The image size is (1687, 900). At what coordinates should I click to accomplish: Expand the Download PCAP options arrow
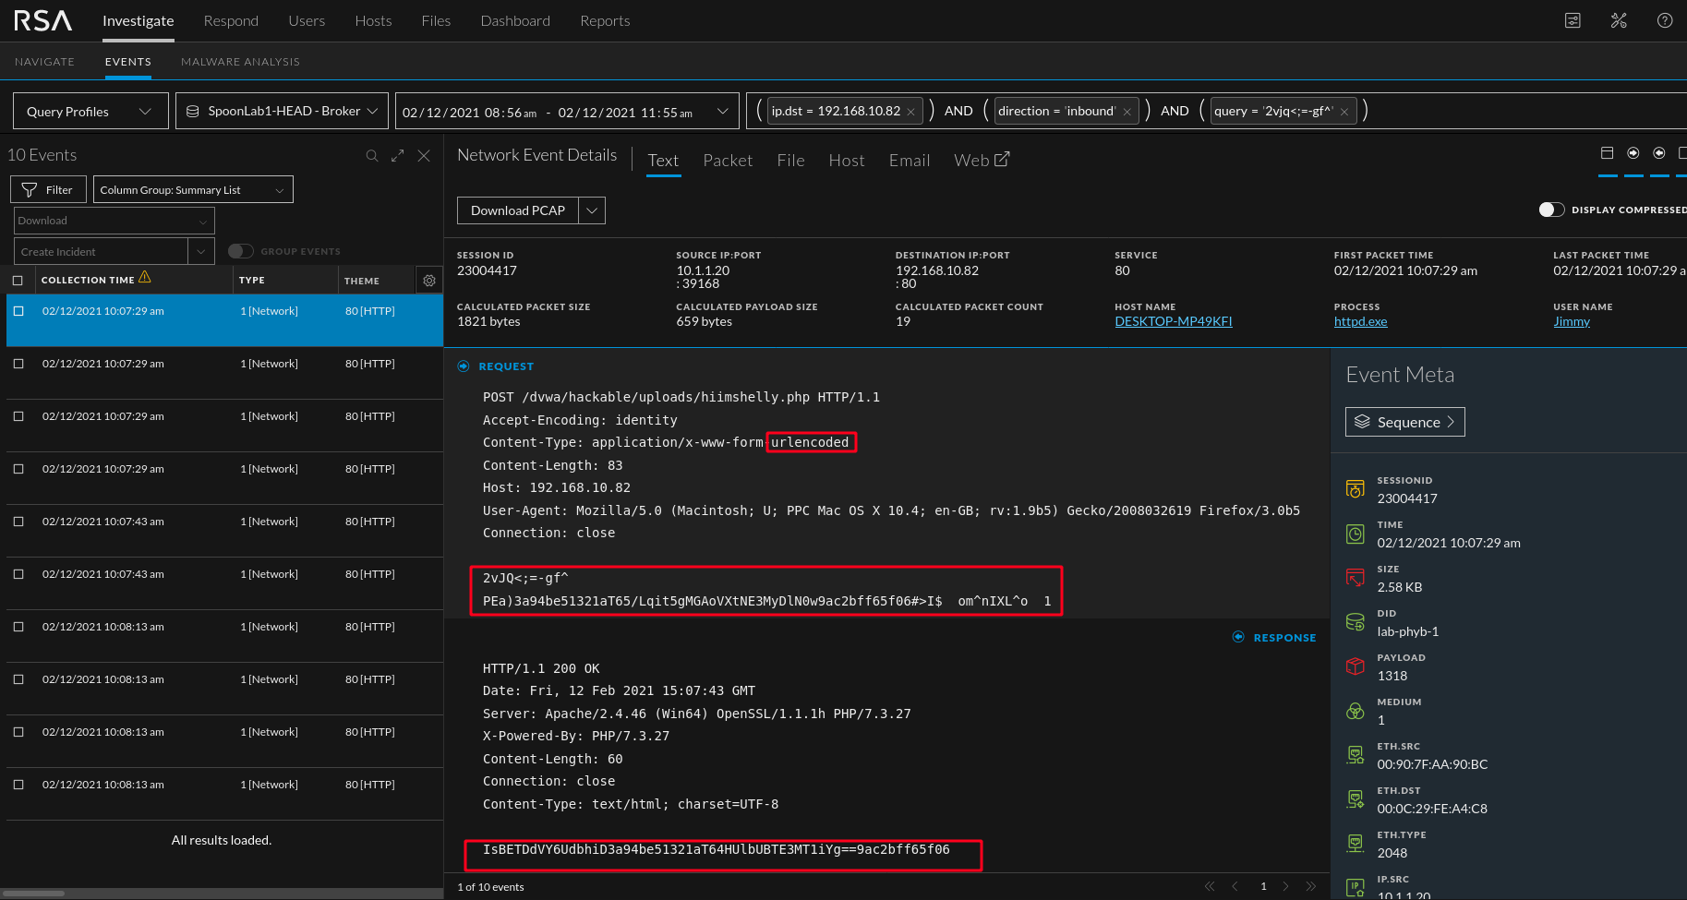[592, 210]
